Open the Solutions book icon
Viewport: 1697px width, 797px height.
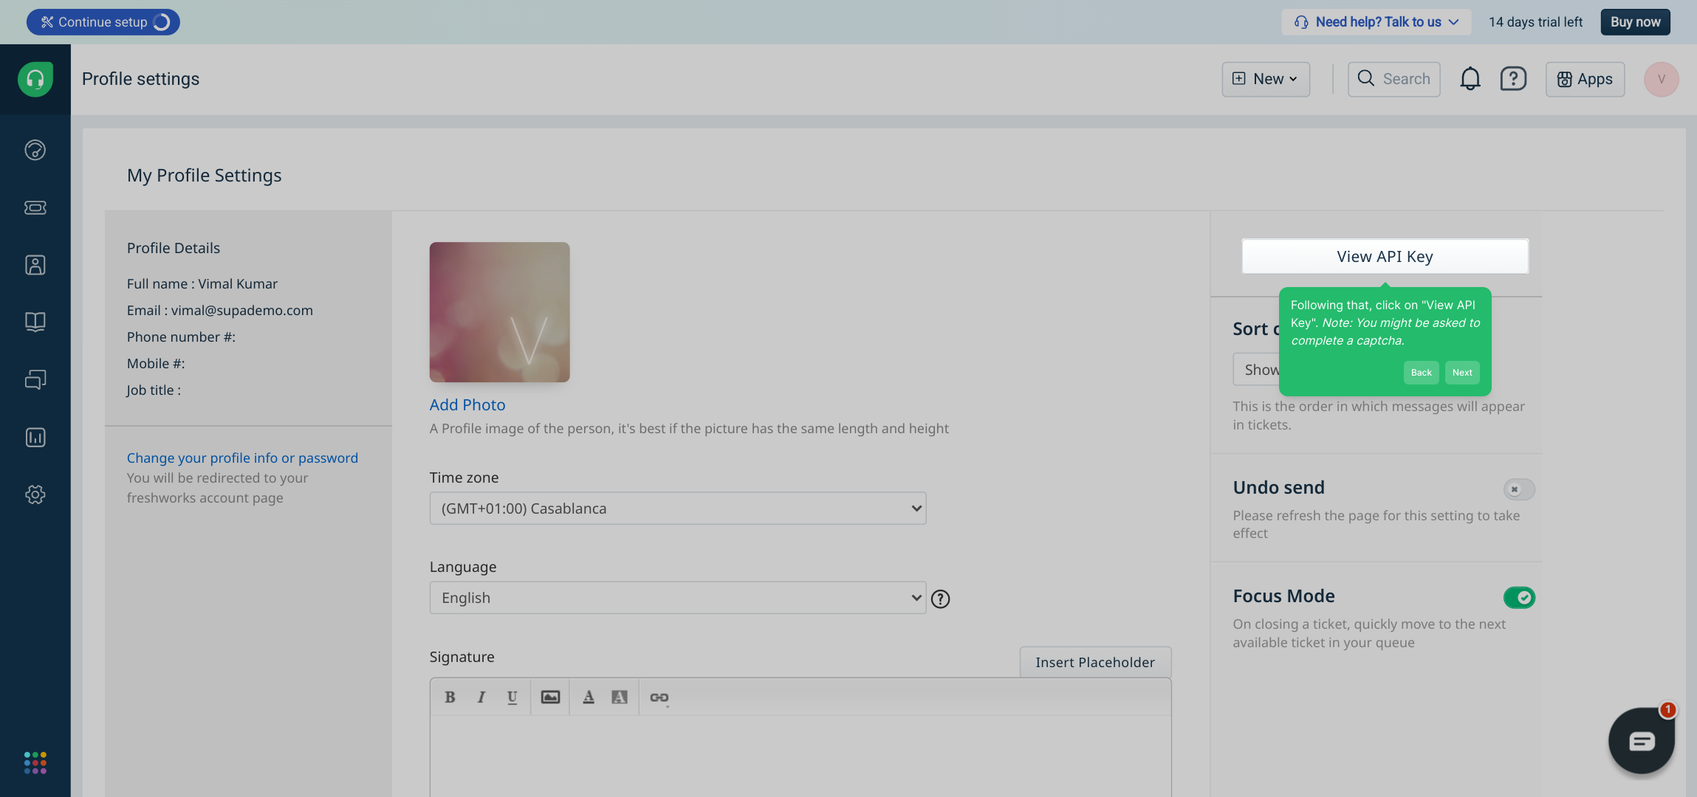[x=35, y=322]
